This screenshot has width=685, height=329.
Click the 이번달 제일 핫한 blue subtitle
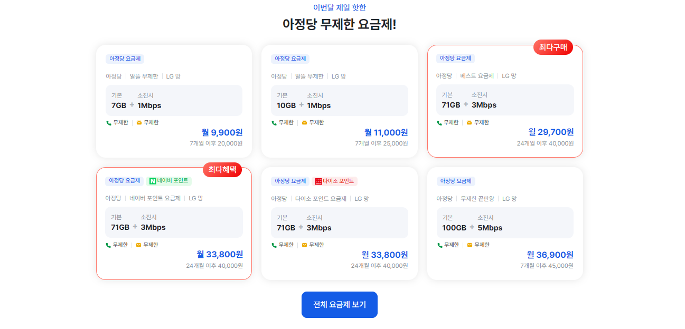[x=340, y=7]
